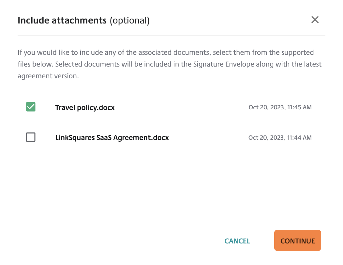
Task: Click the Include attachments dialog title
Action: 83,20
